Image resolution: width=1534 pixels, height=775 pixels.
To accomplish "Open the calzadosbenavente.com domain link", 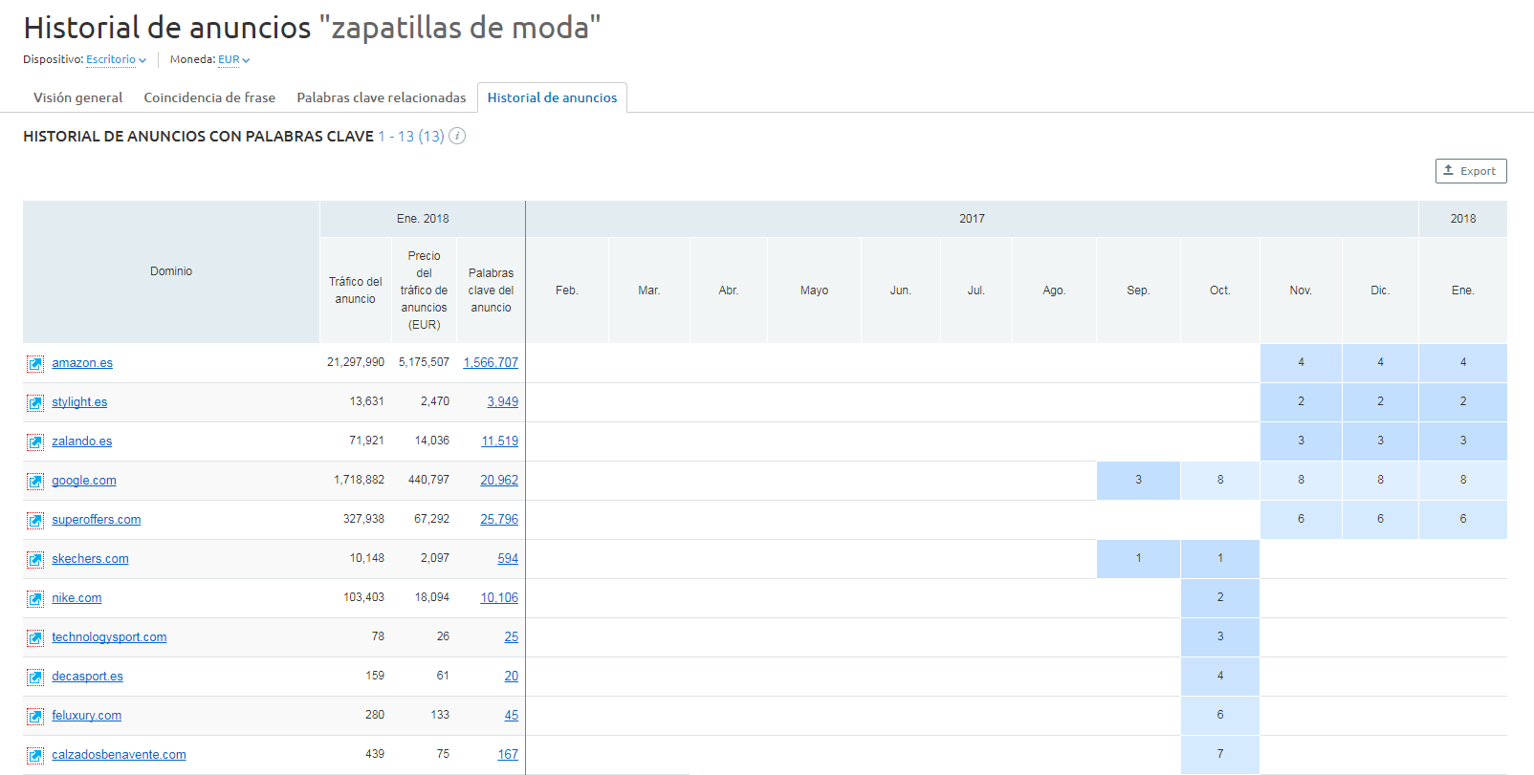I will [x=119, y=755].
